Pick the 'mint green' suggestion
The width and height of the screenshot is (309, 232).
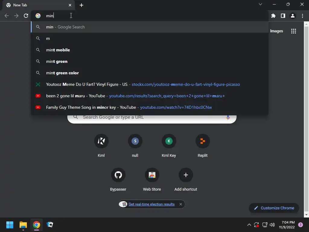click(150, 61)
